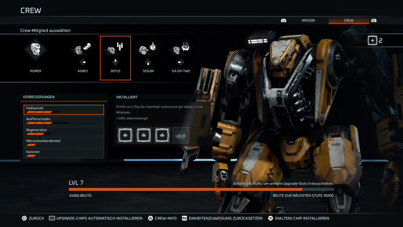This screenshot has height=227, width=403.
Task: Select the third installed upgrade chip slot
Action: pos(162,135)
